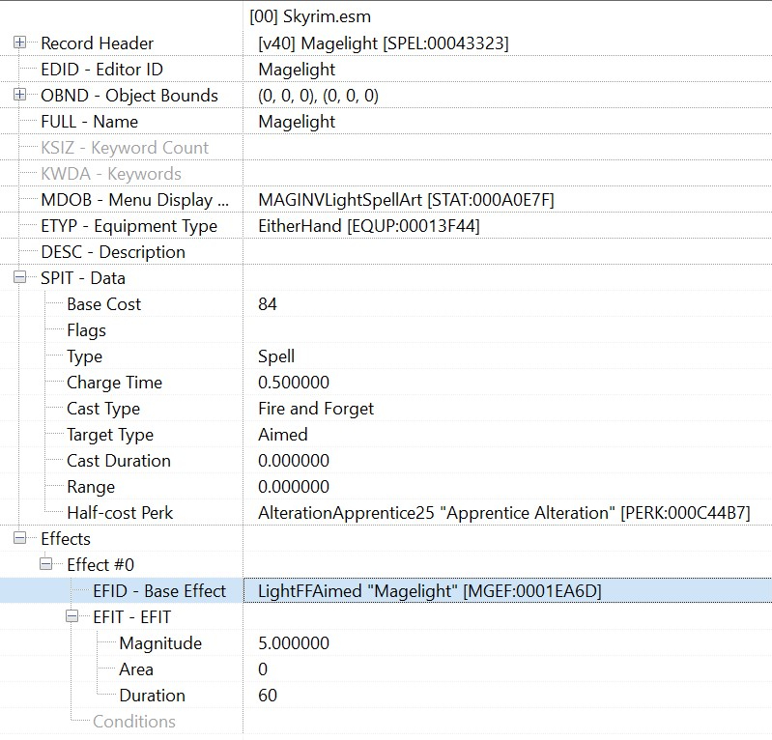
Task: Collapse the EFIT - EFIT node
Action: coord(71,616)
